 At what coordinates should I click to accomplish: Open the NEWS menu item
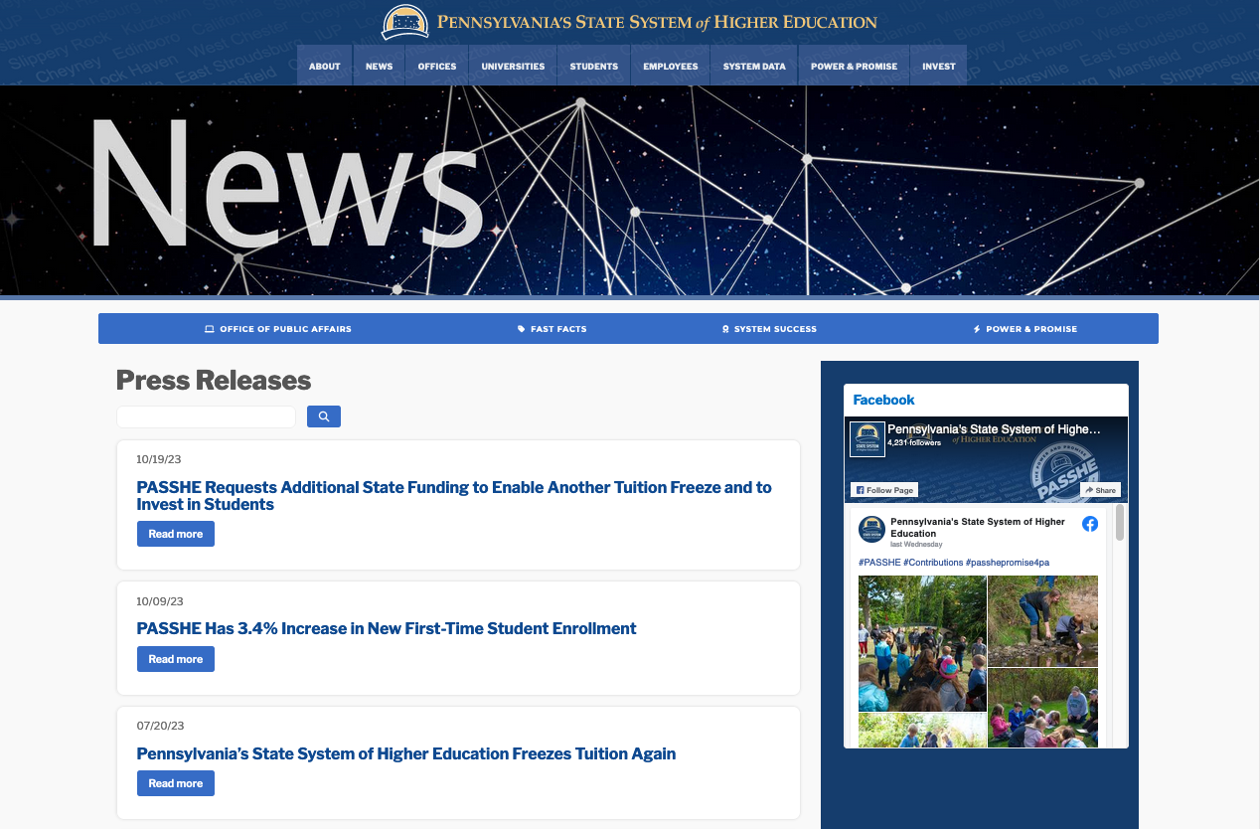pos(379,67)
